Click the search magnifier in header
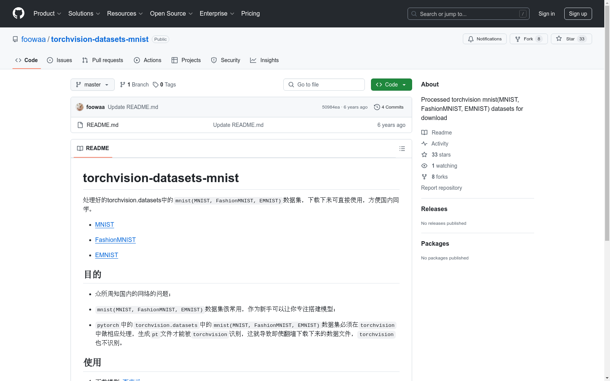This screenshot has width=610, height=381. [414, 14]
